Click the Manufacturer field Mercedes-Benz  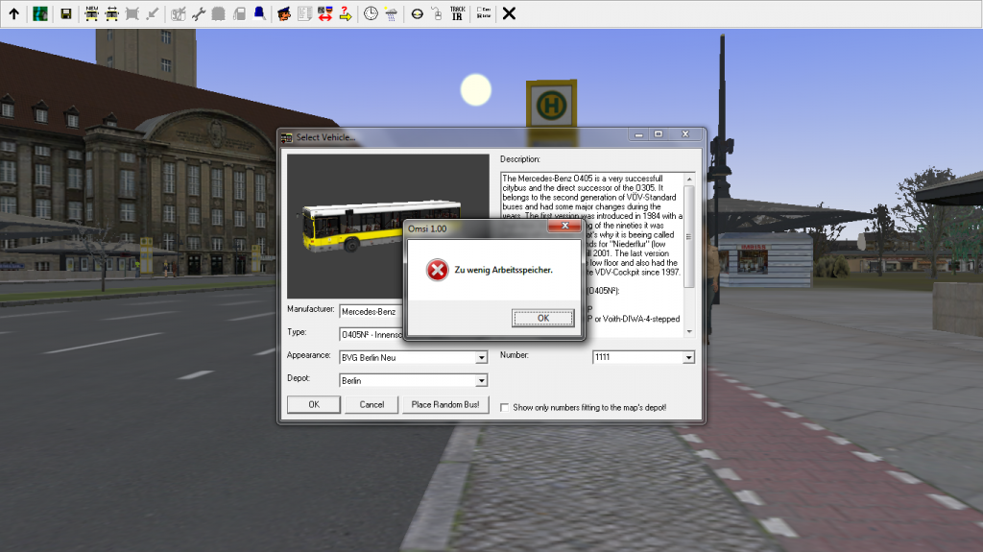pos(372,312)
